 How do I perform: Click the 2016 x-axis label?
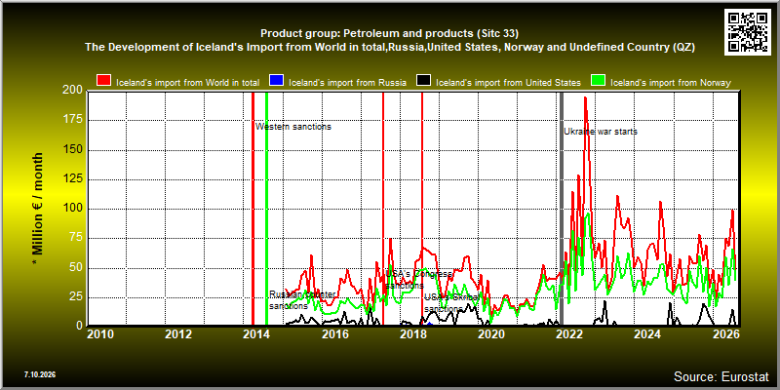335,334
